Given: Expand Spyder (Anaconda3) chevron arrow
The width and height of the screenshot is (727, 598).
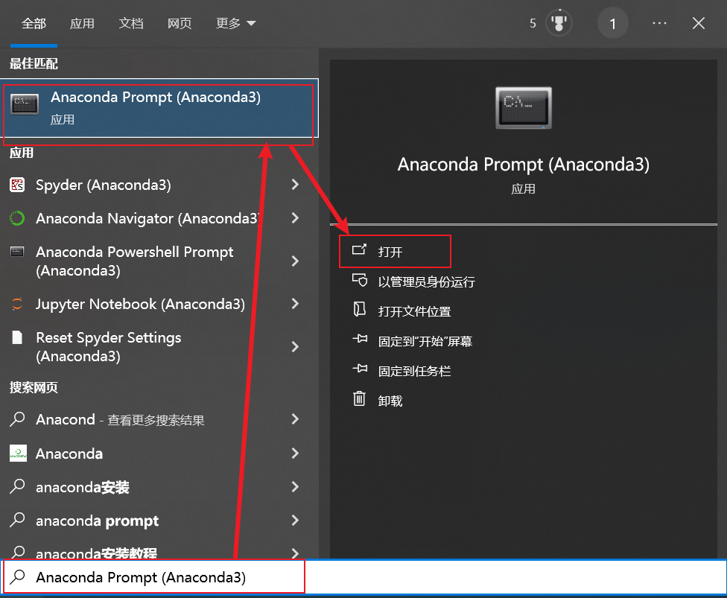Looking at the screenshot, I should click(295, 185).
